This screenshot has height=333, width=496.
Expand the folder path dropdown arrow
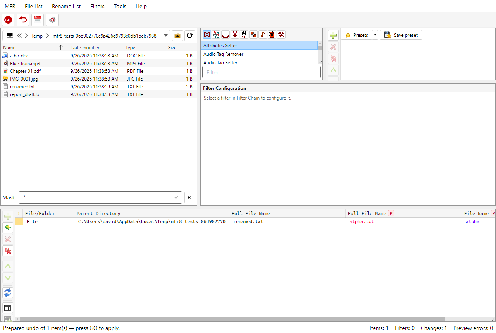pos(166,36)
